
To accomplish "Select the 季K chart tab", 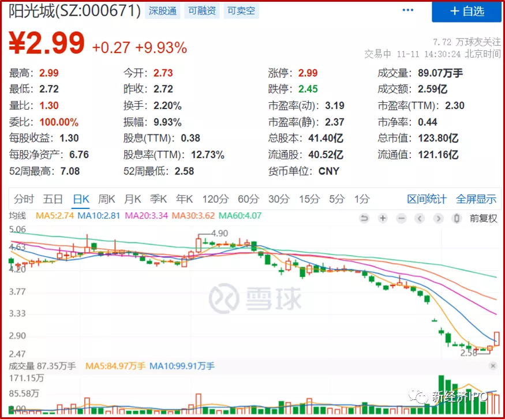I will (159, 199).
